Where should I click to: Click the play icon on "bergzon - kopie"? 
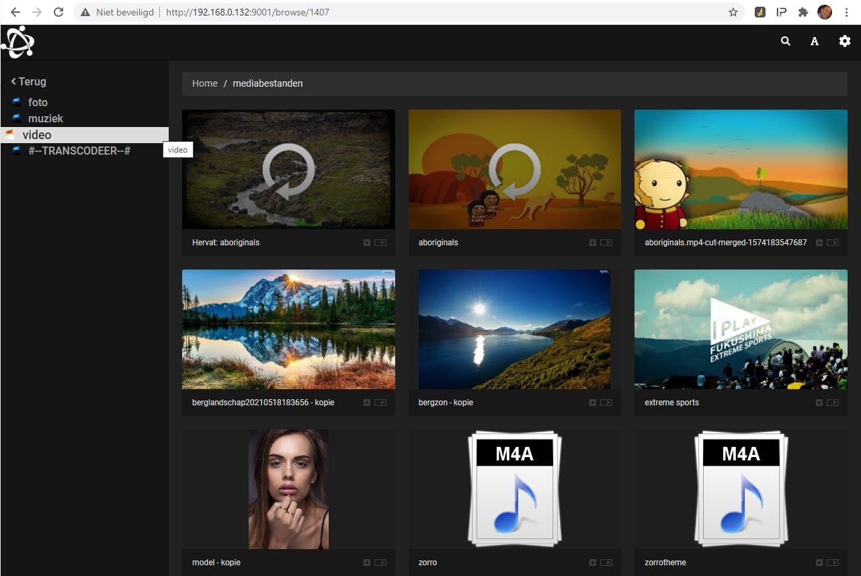click(x=606, y=403)
